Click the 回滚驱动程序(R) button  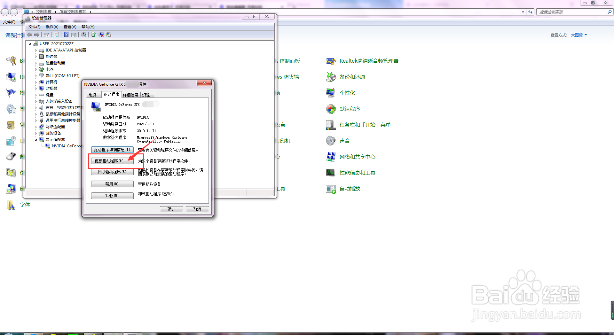pyautogui.click(x=112, y=172)
